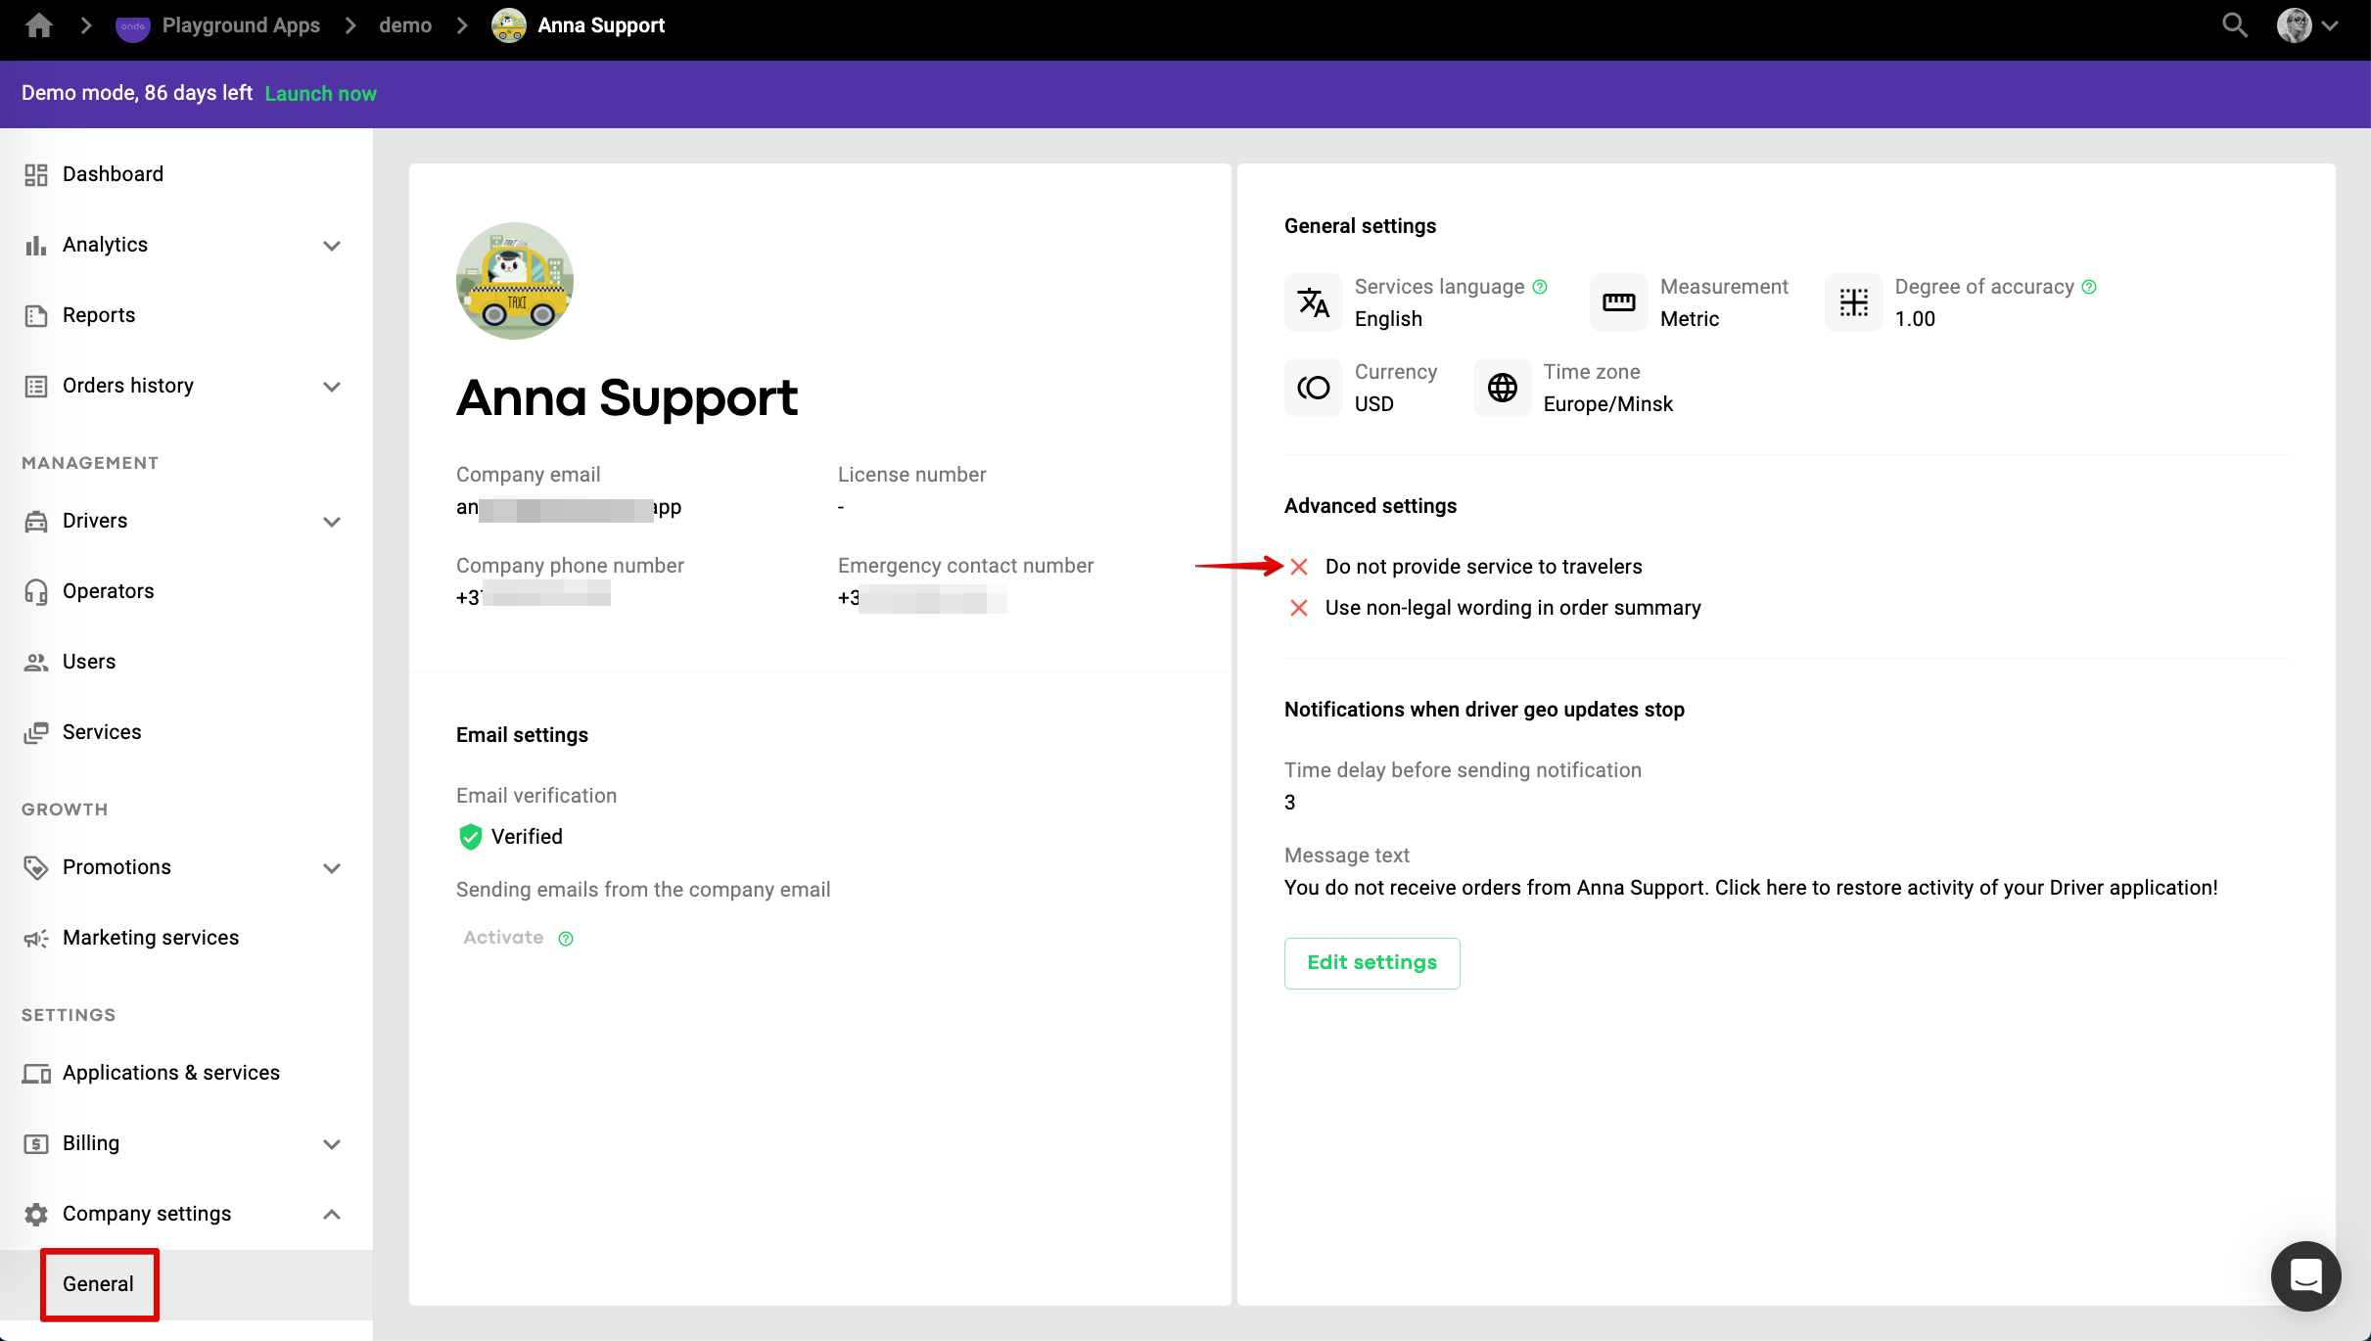Click the Currency icon
The width and height of the screenshot is (2371, 1341).
(x=1313, y=388)
